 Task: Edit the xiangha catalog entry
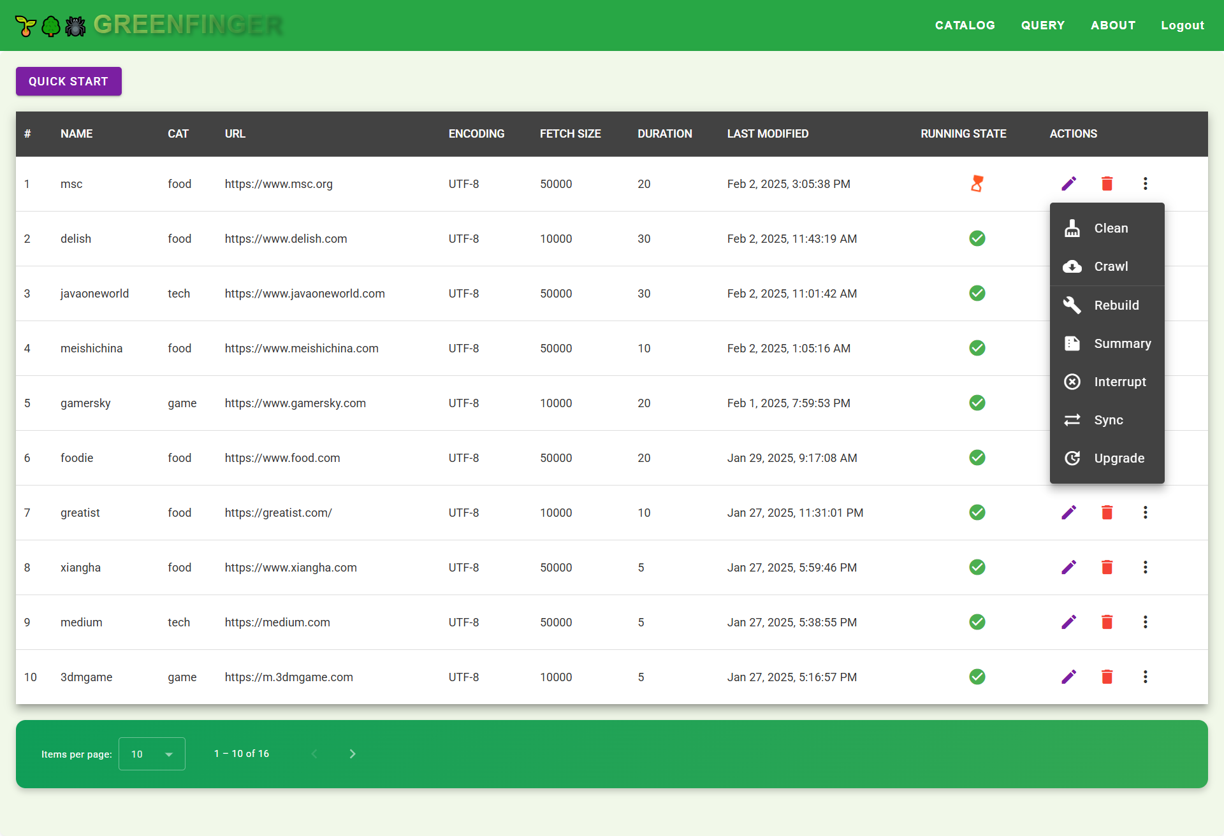tap(1069, 567)
